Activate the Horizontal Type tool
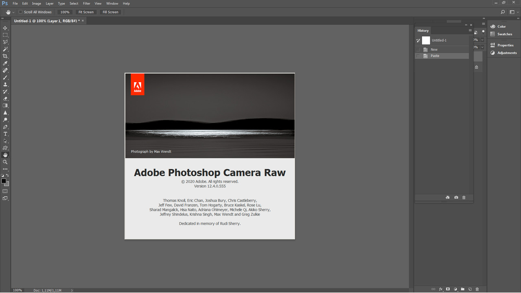The width and height of the screenshot is (521, 293). (5, 134)
